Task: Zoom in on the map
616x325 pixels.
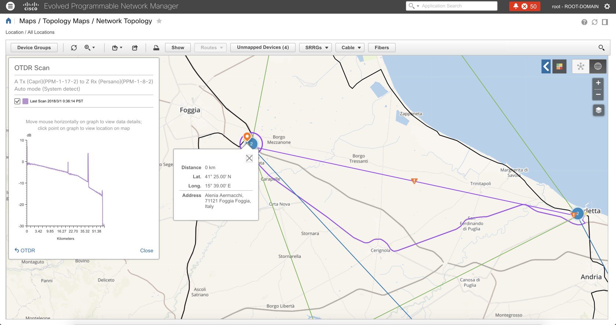Action: click(598, 83)
